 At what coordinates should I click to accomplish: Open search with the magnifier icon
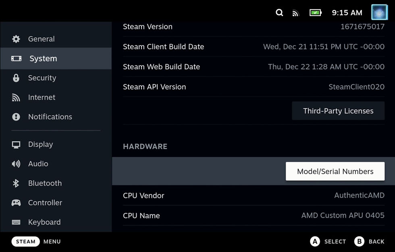[x=279, y=12]
